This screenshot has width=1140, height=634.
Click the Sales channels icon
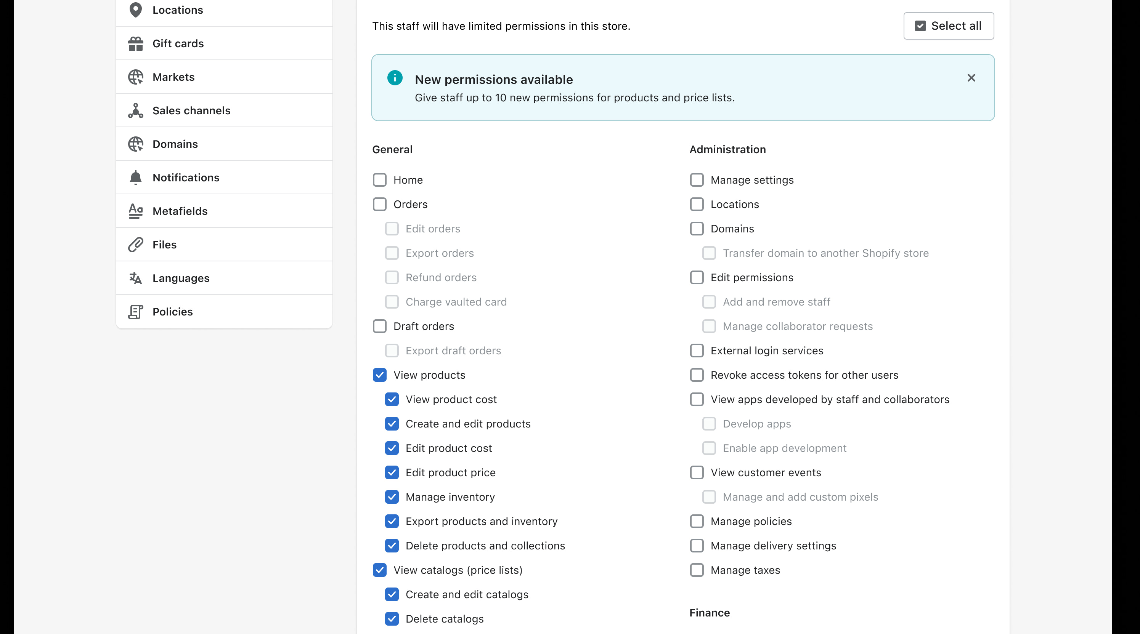(x=135, y=110)
